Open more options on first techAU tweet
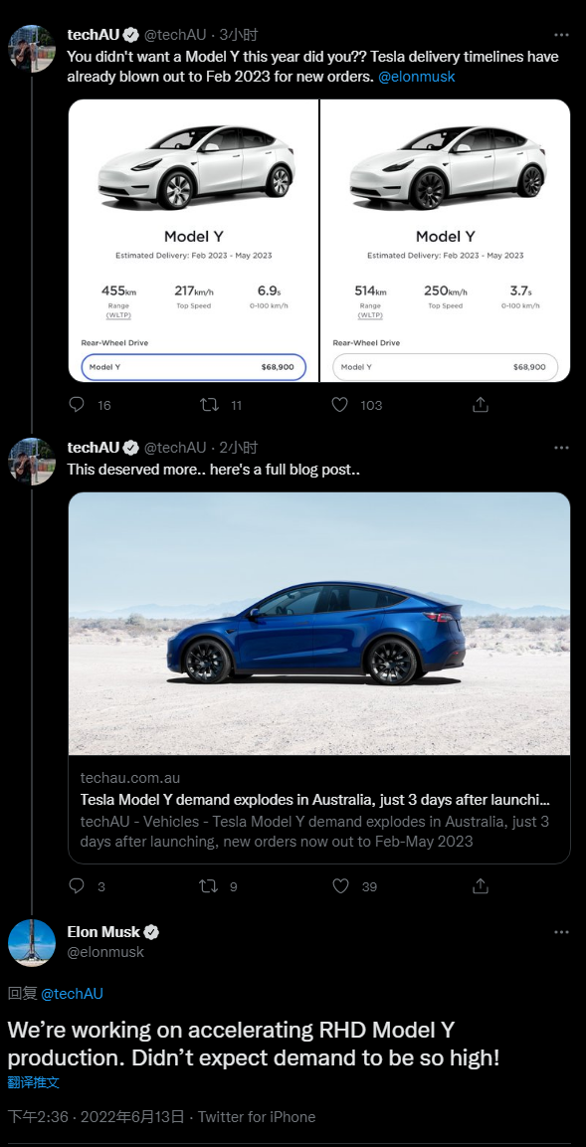 (x=561, y=35)
